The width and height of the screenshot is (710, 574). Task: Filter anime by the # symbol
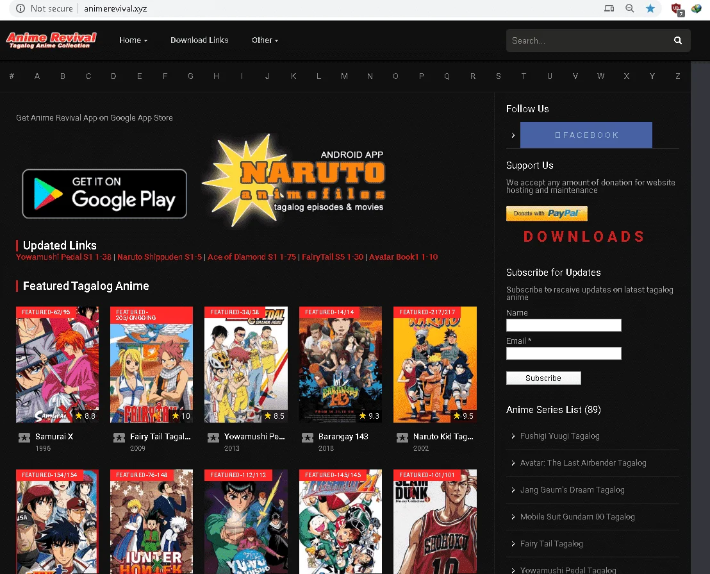pyautogui.click(x=12, y=76)
